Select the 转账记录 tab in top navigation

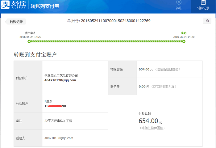point(203,5)
